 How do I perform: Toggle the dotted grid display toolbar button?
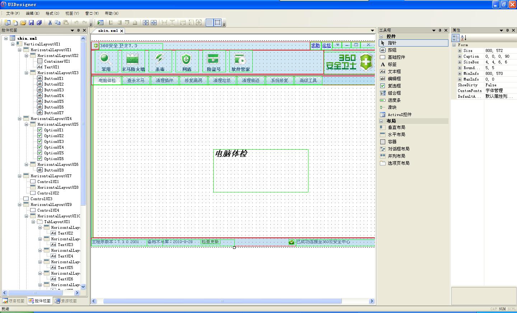point(210,23)
